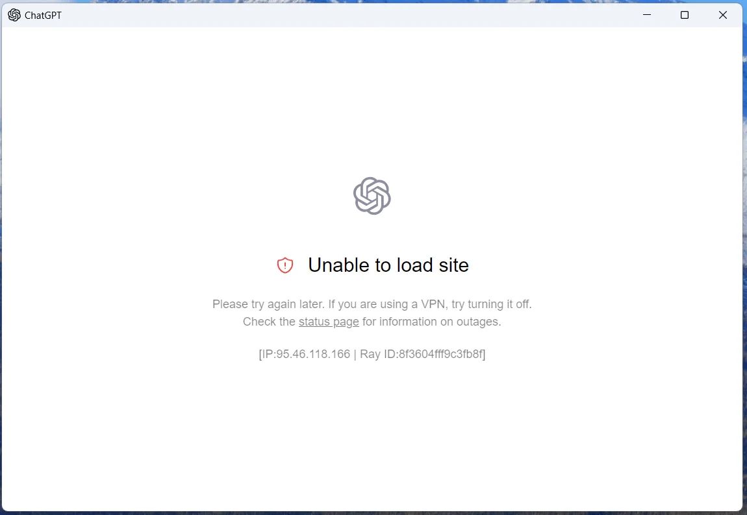Click the large OpenAI knot logo in center
This screenshot has width=747, height=515.
pyautogui.click(x=372, y=196)
